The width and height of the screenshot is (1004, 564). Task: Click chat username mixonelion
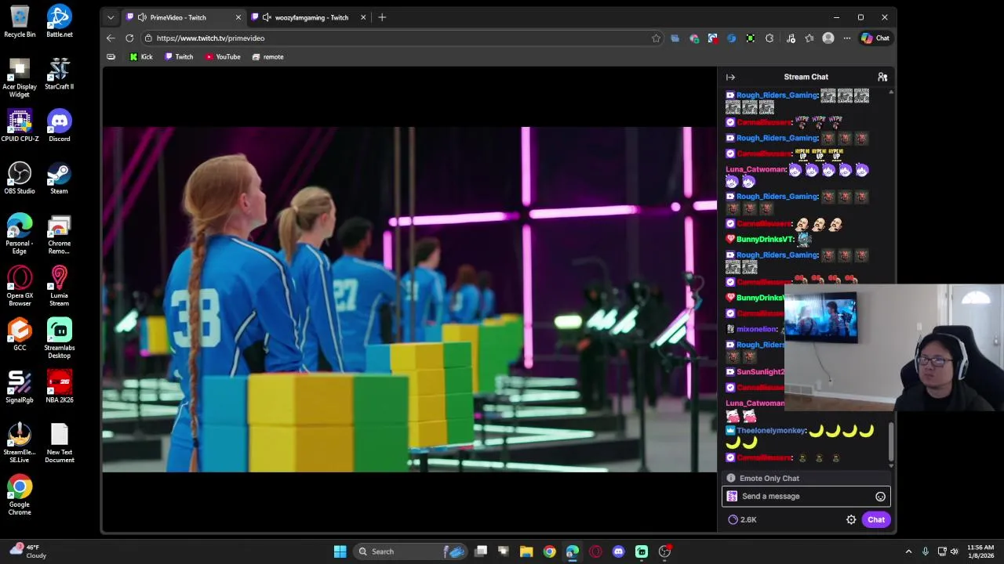tap(757, 330)
